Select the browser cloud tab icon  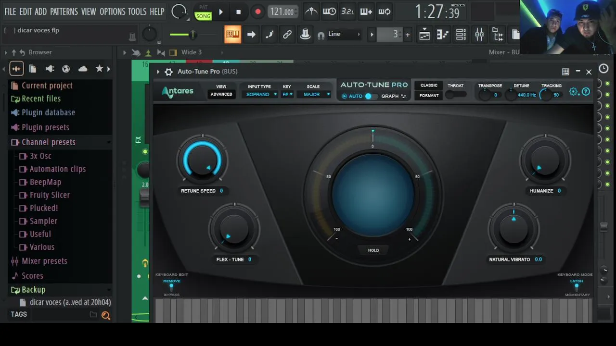tap(83, 69)
